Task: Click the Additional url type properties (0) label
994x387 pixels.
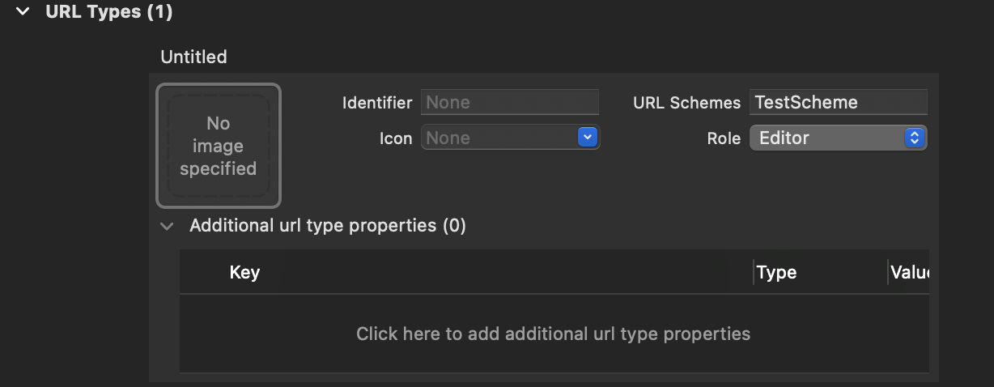Action: point(328,226)
